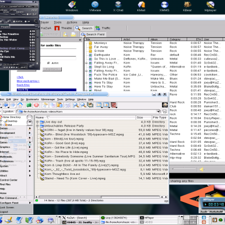The image size is (225, 225).
Task: Click the Go button beside Konqueror location bar
Action: click(164, 111)
